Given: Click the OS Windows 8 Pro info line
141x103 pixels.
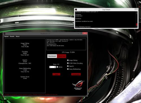Looking at the screenshot, I should pos(52,44).
